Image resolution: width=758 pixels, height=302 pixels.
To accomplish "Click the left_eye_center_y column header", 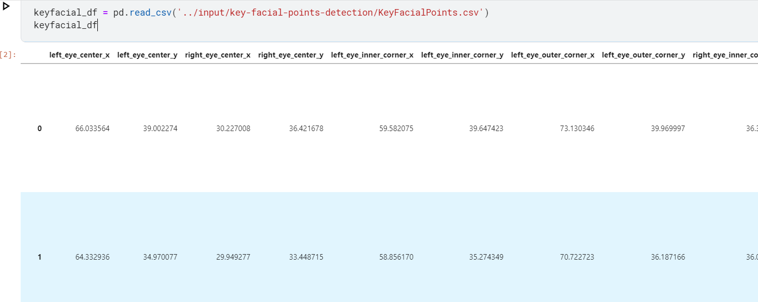I will point(147,54).
